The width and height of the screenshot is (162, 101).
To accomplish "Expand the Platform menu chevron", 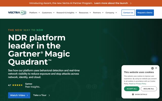I will [x=39, y=13].
